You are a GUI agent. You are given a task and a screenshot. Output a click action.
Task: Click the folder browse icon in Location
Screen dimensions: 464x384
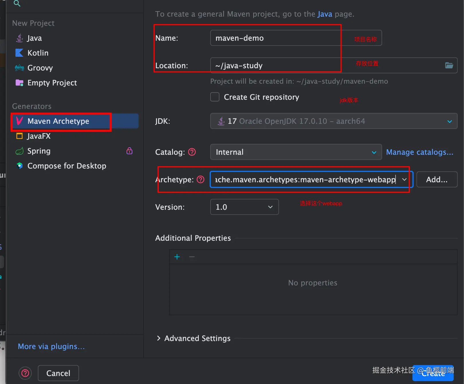click(x=449, y=65)
